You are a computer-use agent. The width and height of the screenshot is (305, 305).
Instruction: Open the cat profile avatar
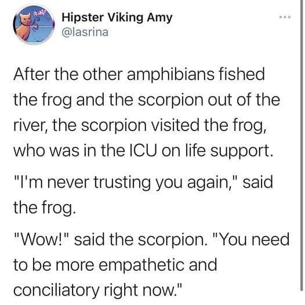[x=34, y=24]
